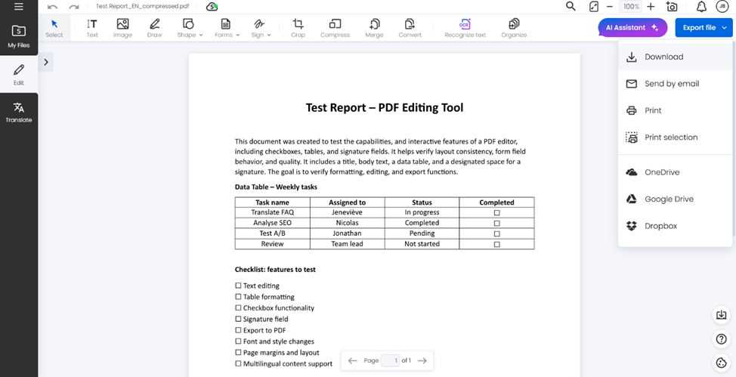This screenshot has height=377, width=736.
Task: Click the 100% zoom level field
Action: point(630,7)
